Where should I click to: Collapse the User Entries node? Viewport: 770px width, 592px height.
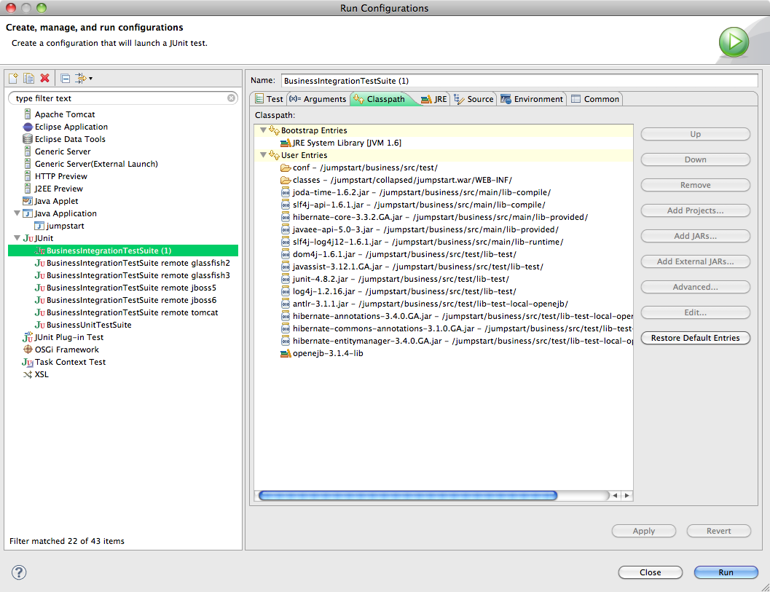263,154
